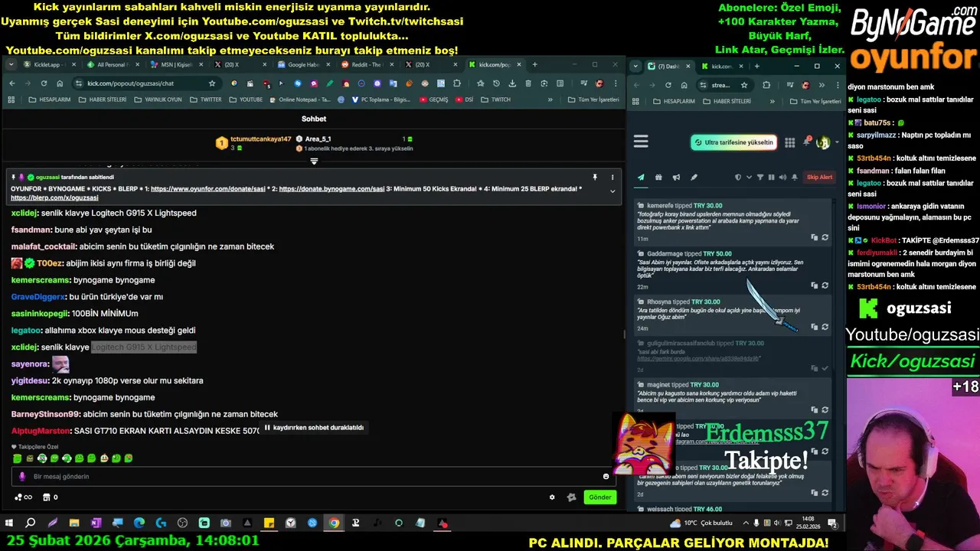This screenshot has height=551, width=980.
Task: Click the Gönder send button
Action: coord(600,497)
